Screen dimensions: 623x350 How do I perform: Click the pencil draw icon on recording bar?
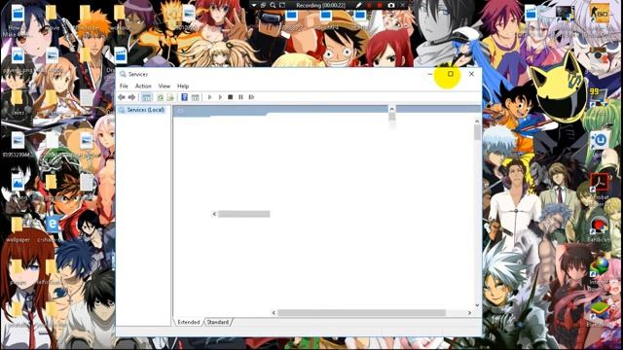pyautogui.click(x=359, y=5)
